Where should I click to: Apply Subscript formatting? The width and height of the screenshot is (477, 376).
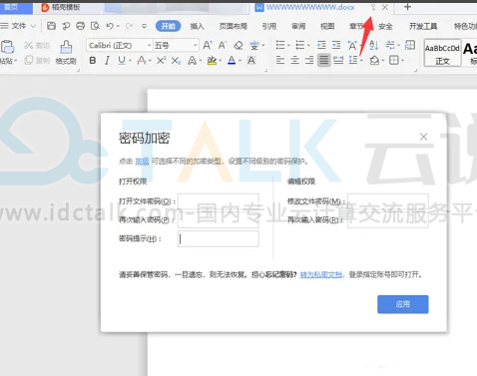pyautogui.click(x=176, y=61)
